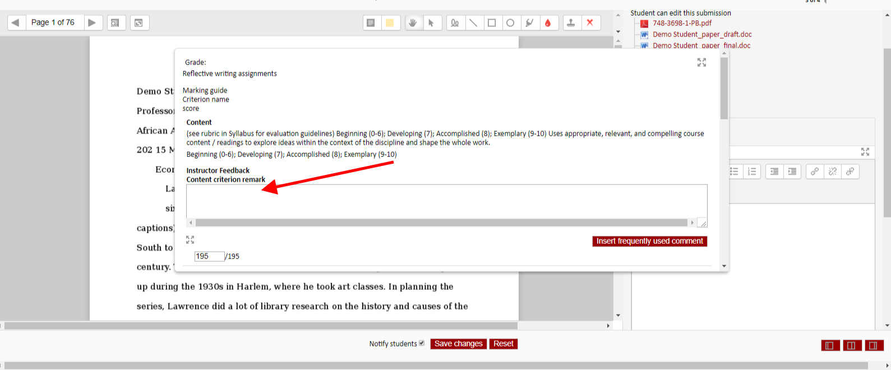Open Demo Student_paper_draft.doc file
Viewport: 891px width, 370px height.
tap(702, 34)
